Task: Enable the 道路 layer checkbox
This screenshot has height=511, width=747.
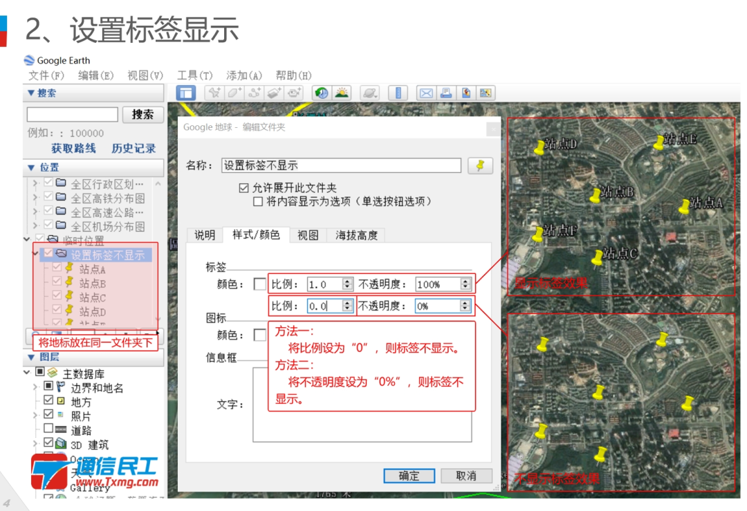Action: [48, 429]
